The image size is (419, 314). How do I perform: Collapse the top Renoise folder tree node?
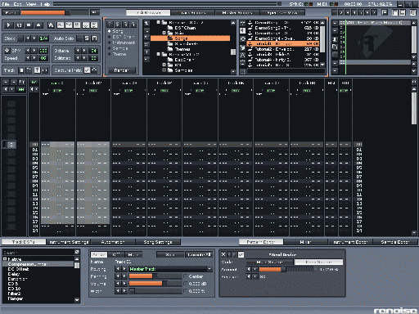click(x=159, y=22)
